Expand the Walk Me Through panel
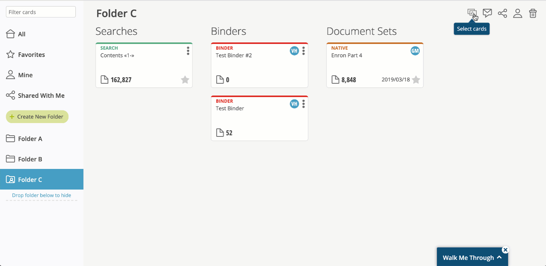 coord(473,258)
